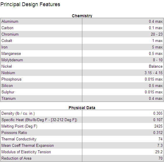Select the Thermal Conductivity value 74
Viewport: 164px width, 162px height.
pyautogui.click(x=160, y=139)
